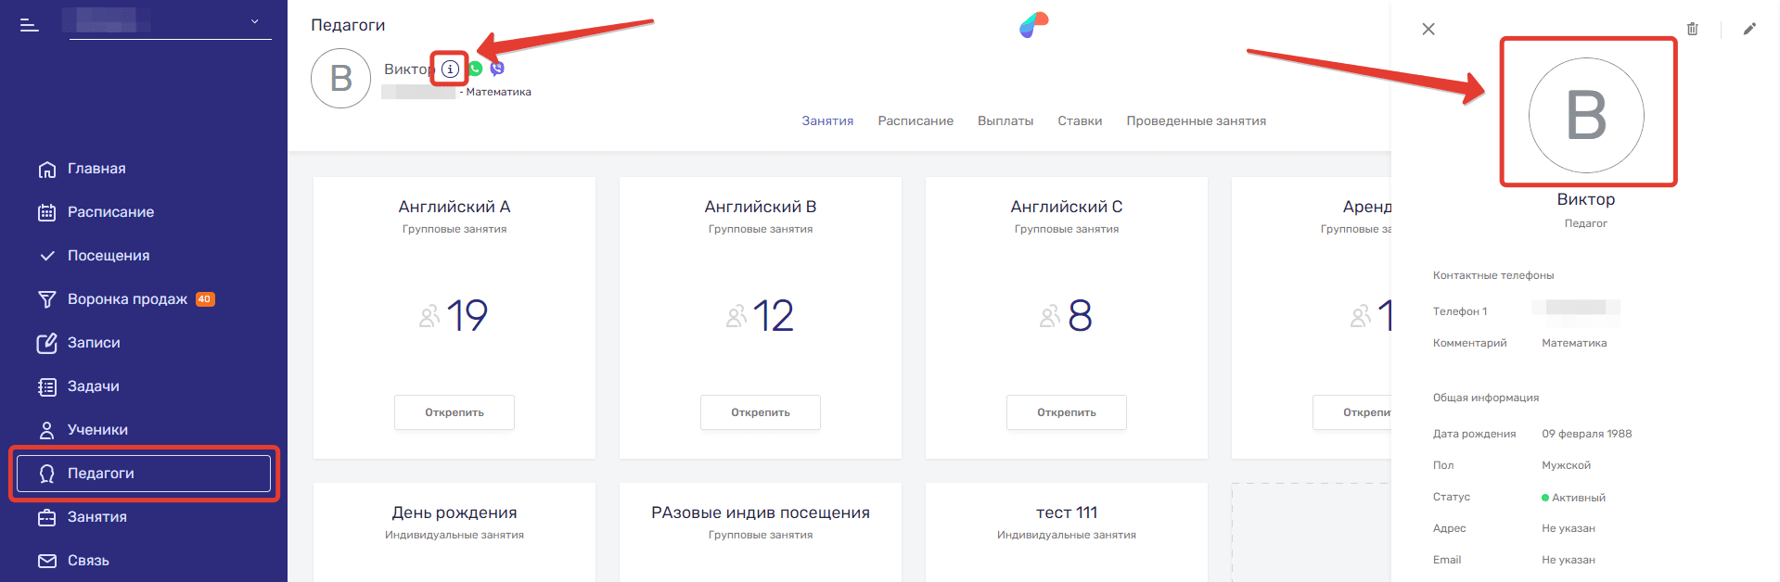Click the trash delete icon in profile panel

[1692, 29]
